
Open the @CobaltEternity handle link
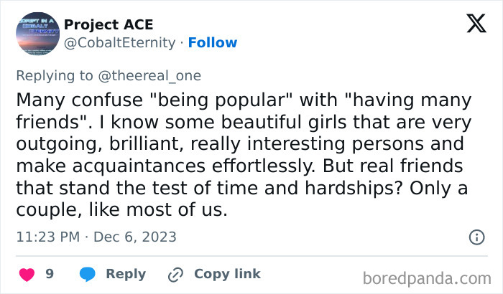[x=119, y=43]
